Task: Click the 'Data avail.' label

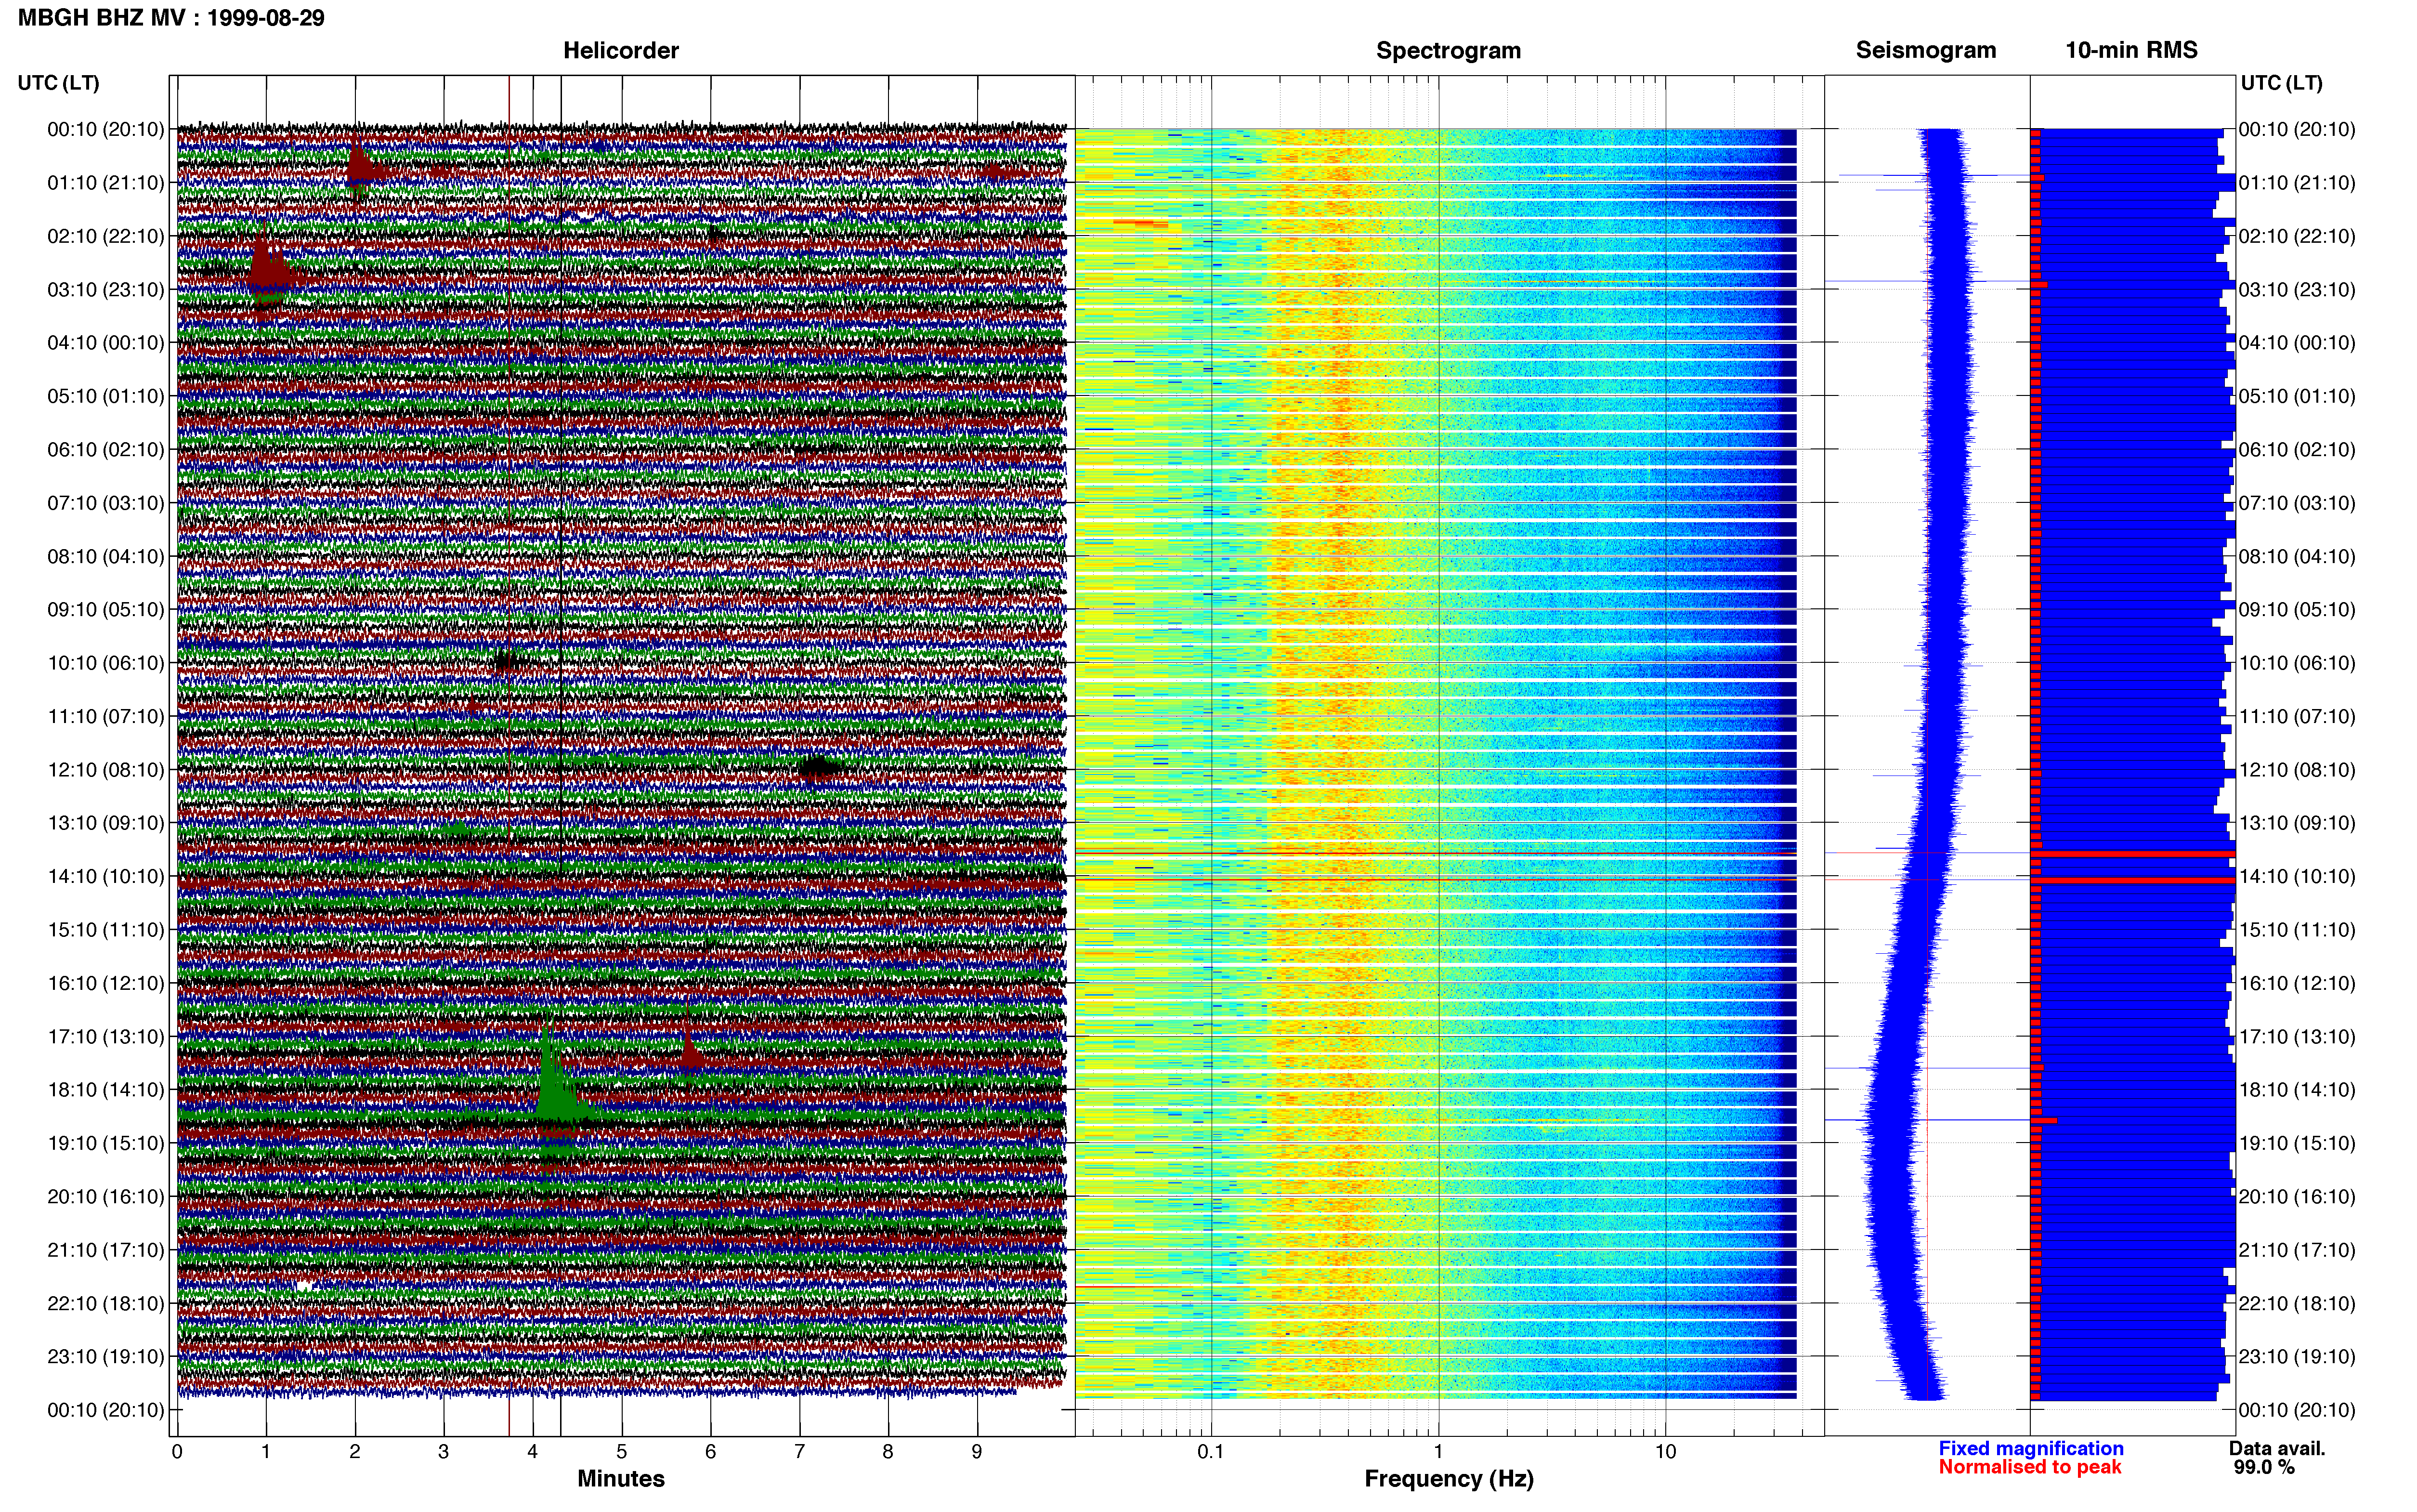Action: click(x=2277, y=1448)
